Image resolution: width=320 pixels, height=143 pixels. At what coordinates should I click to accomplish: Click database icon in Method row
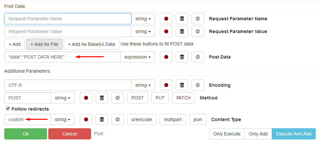point(102,98)
